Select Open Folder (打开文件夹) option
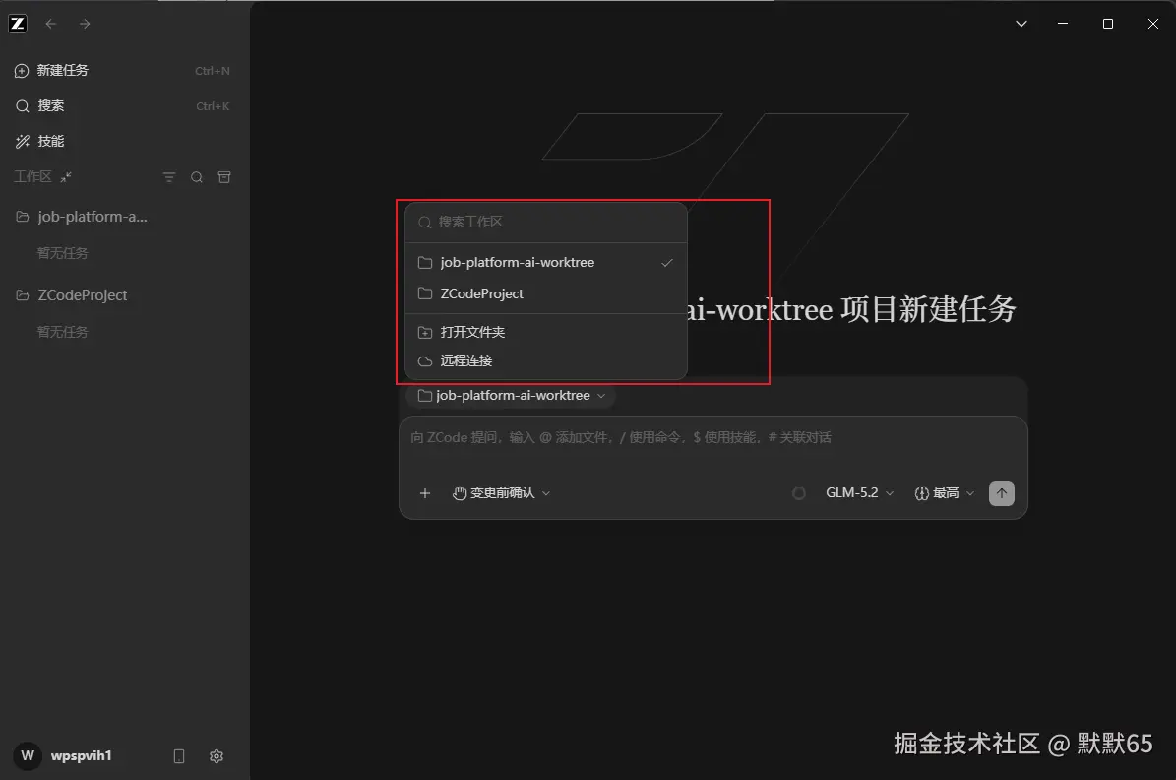1176x780 pixels. point(546,332)
